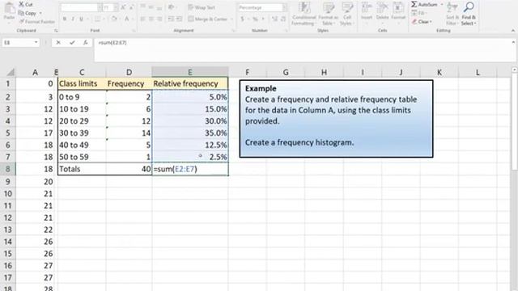Toggle Wrap Text

tap(202, 7)
